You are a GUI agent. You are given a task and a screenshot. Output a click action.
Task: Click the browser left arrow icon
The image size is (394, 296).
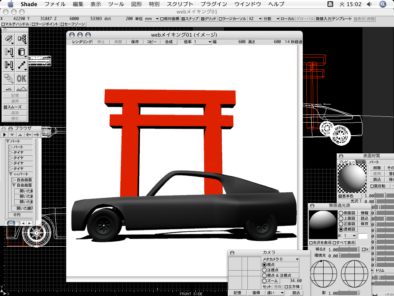click(x=29, y=135)
